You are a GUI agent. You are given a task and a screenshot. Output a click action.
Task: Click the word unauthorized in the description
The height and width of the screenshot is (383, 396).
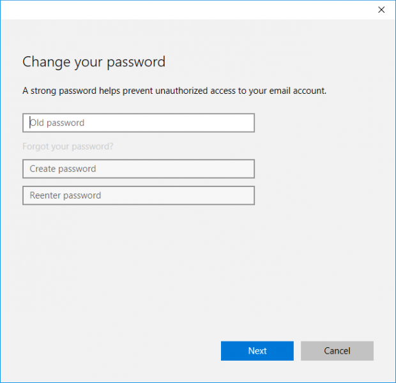(181, 91)
